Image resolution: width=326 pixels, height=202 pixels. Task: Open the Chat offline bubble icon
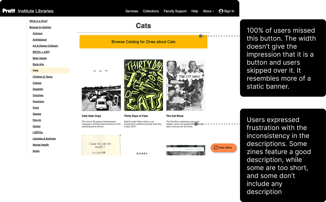[216, 148]
